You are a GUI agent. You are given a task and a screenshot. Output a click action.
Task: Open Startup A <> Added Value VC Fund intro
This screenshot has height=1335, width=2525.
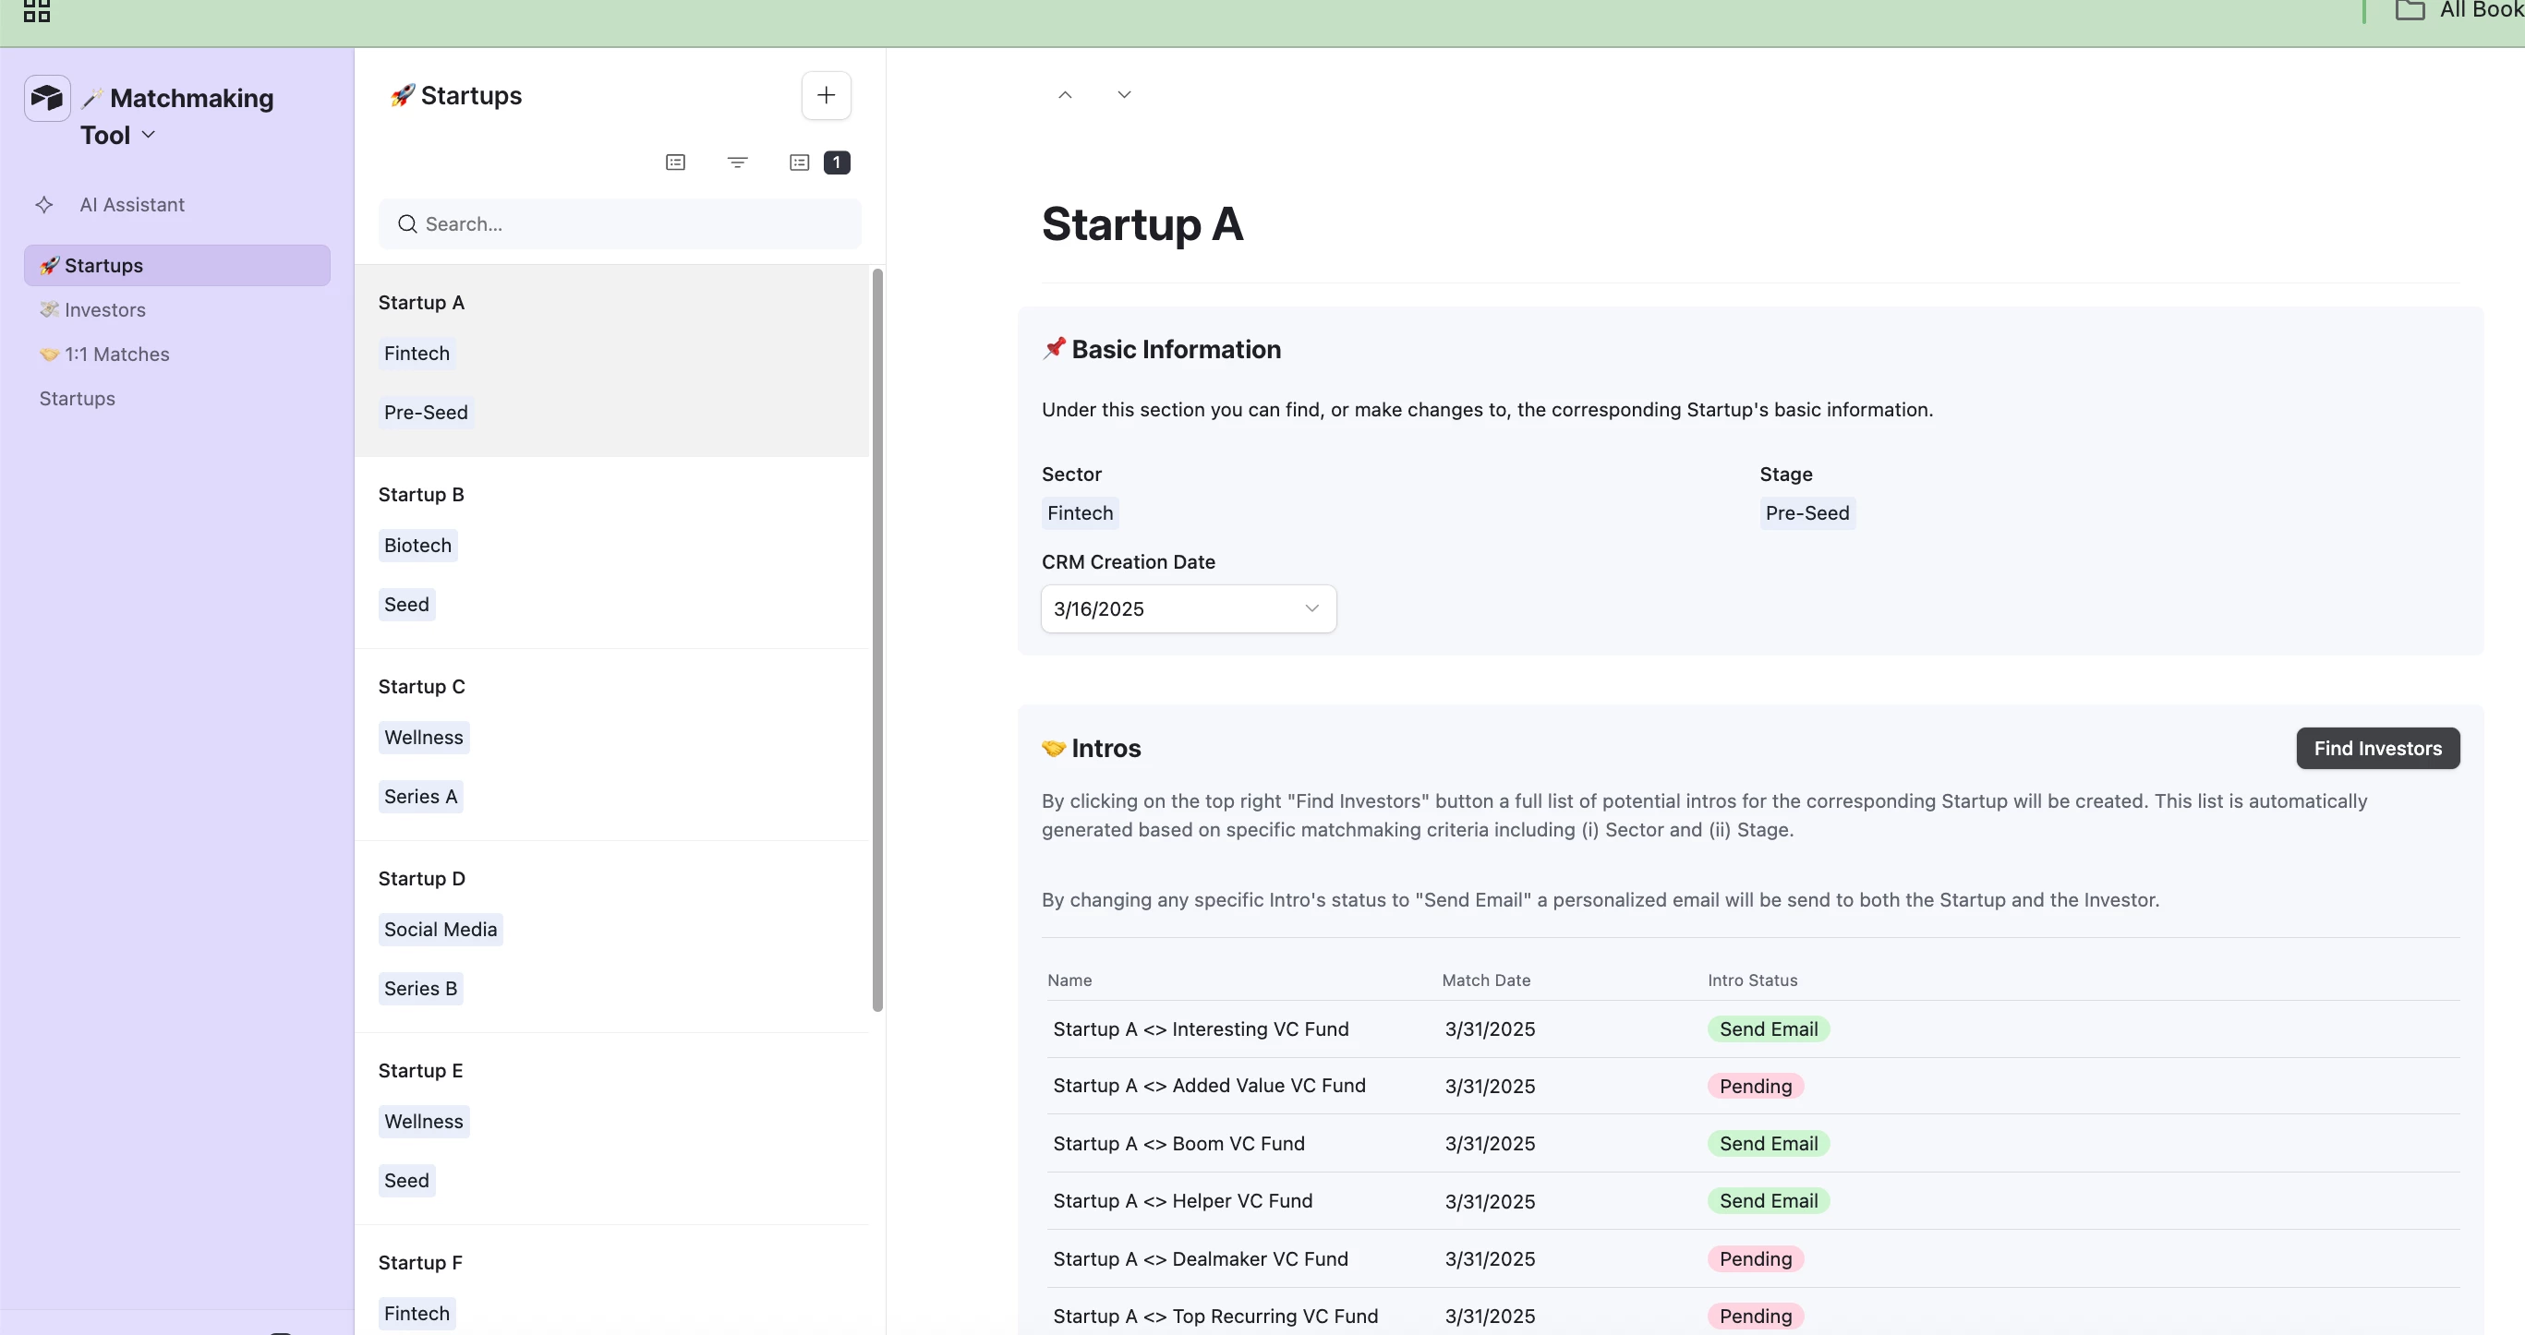pyautogui.click(x=1209, y=1086)
